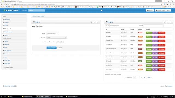The image size is (175, 98).
Task: Click View button in Abdullah row
Action: point(149,33)
